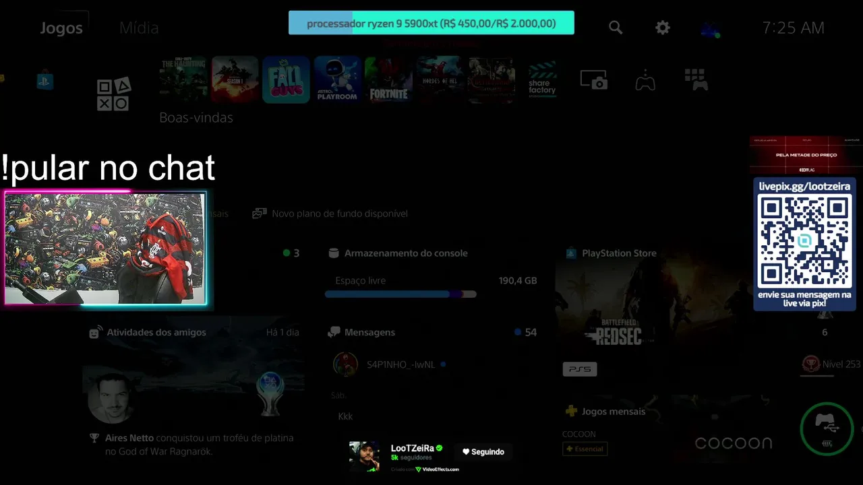Open the Mensagens section heading
Screen dimensions: 863x485
tap(369, 332)
